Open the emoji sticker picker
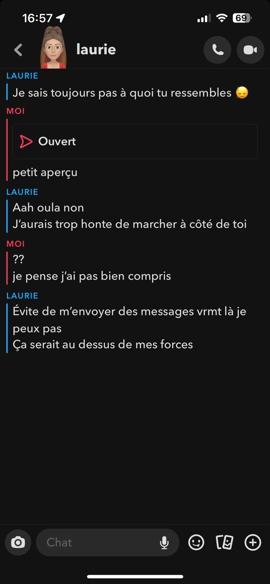270x584 pixels. click(196, 542)
